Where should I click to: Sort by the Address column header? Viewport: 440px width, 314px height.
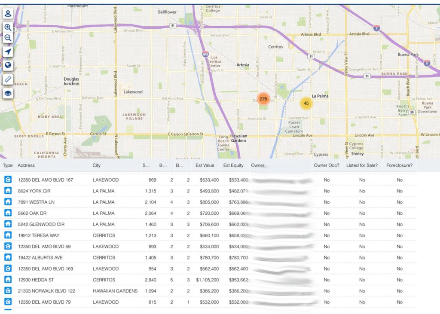point(26,165)
